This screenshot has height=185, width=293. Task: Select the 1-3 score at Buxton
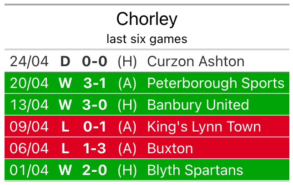tap(95, 148)
